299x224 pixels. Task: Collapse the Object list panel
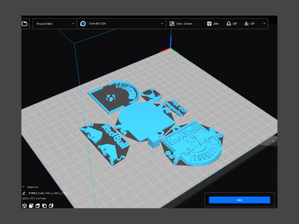coord(23,187)
